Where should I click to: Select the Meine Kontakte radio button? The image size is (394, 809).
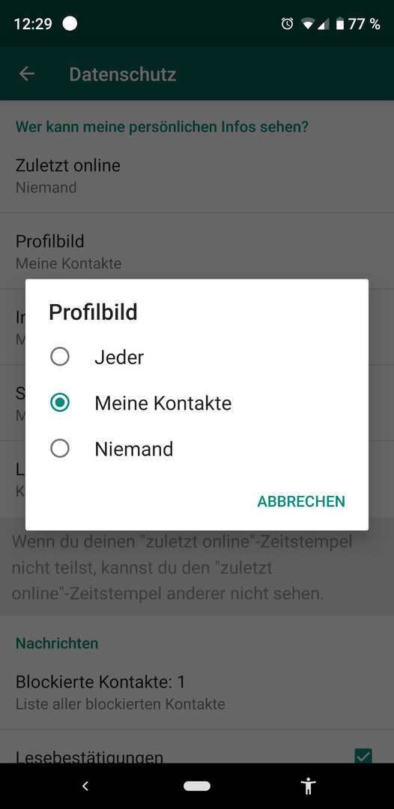(60, 402)
